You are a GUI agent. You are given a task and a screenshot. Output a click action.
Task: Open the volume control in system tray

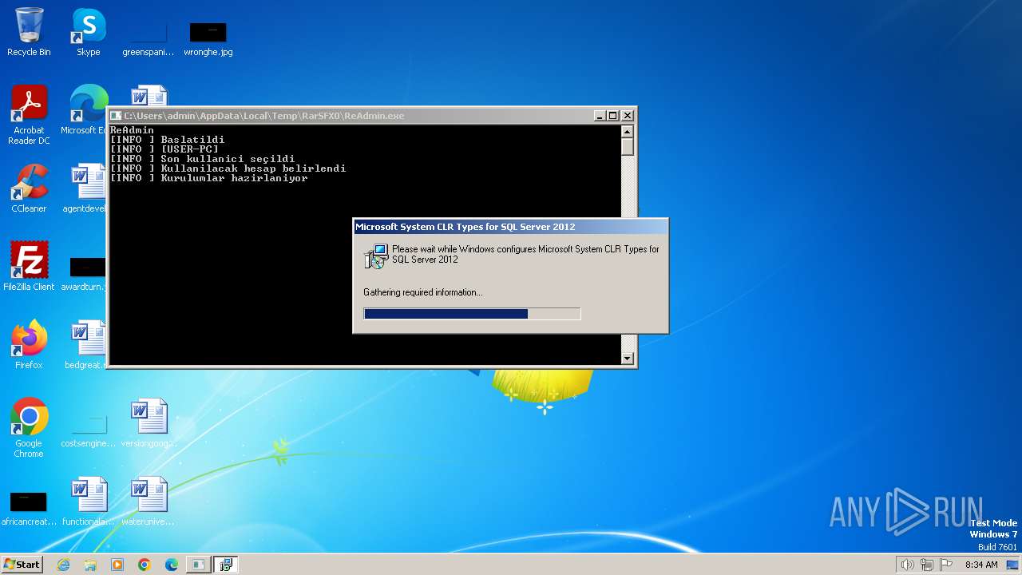(907, 565)
